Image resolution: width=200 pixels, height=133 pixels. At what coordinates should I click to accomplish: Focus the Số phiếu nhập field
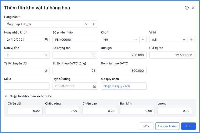point(75,40)
